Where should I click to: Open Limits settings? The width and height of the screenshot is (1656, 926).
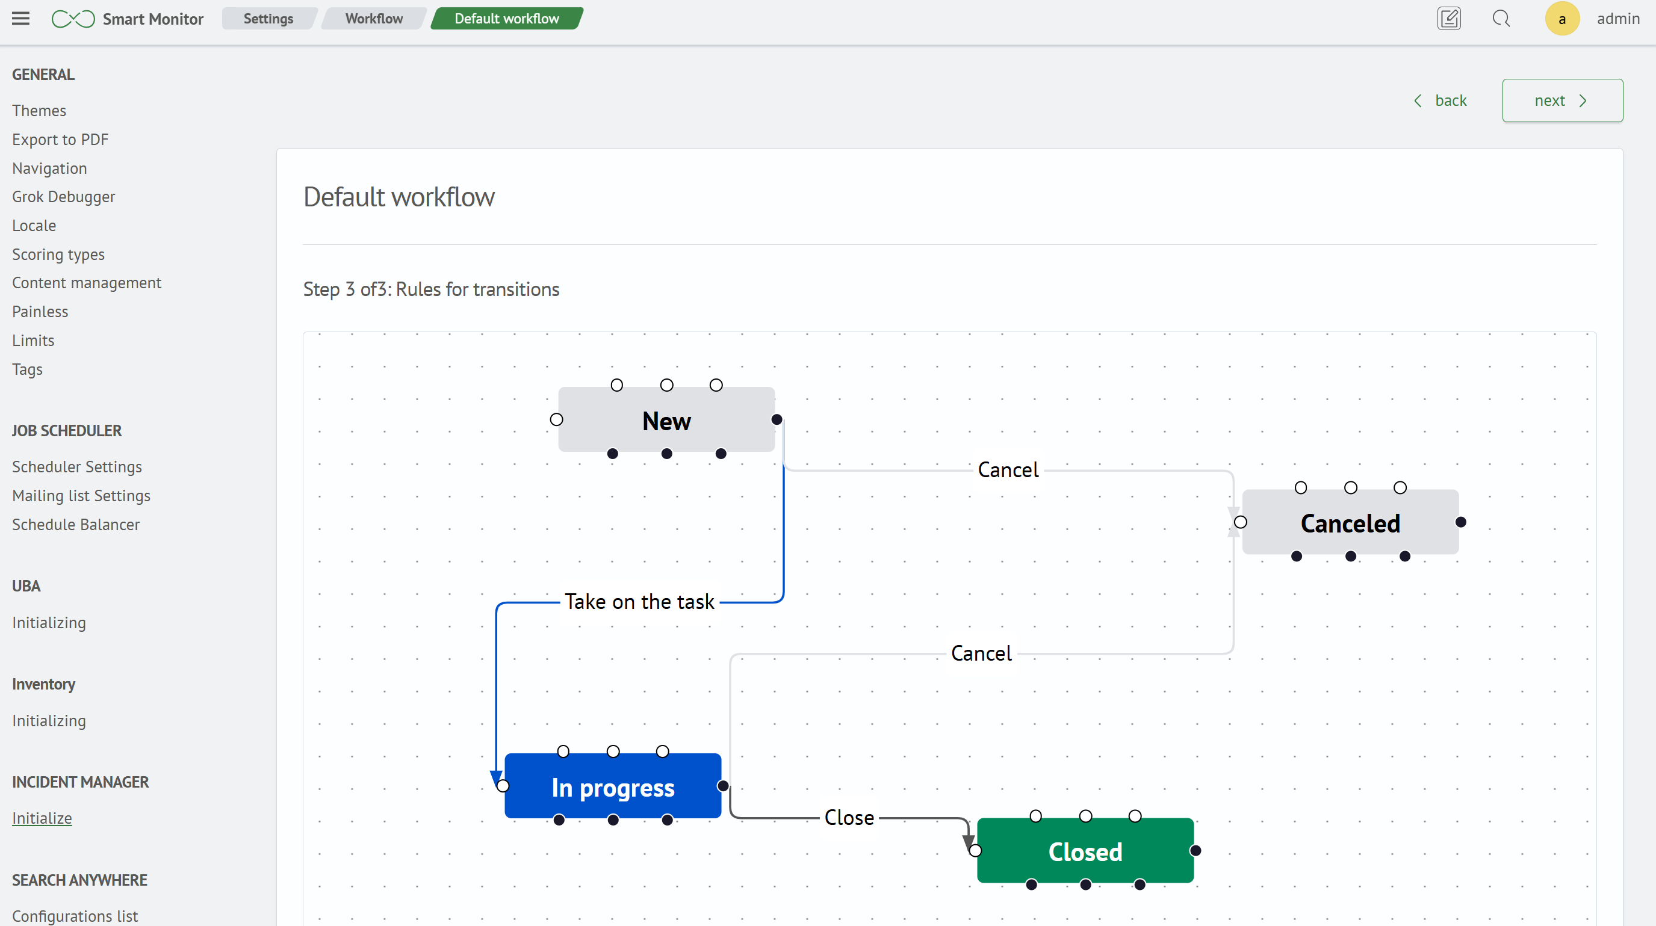click(x=34, y=341)
